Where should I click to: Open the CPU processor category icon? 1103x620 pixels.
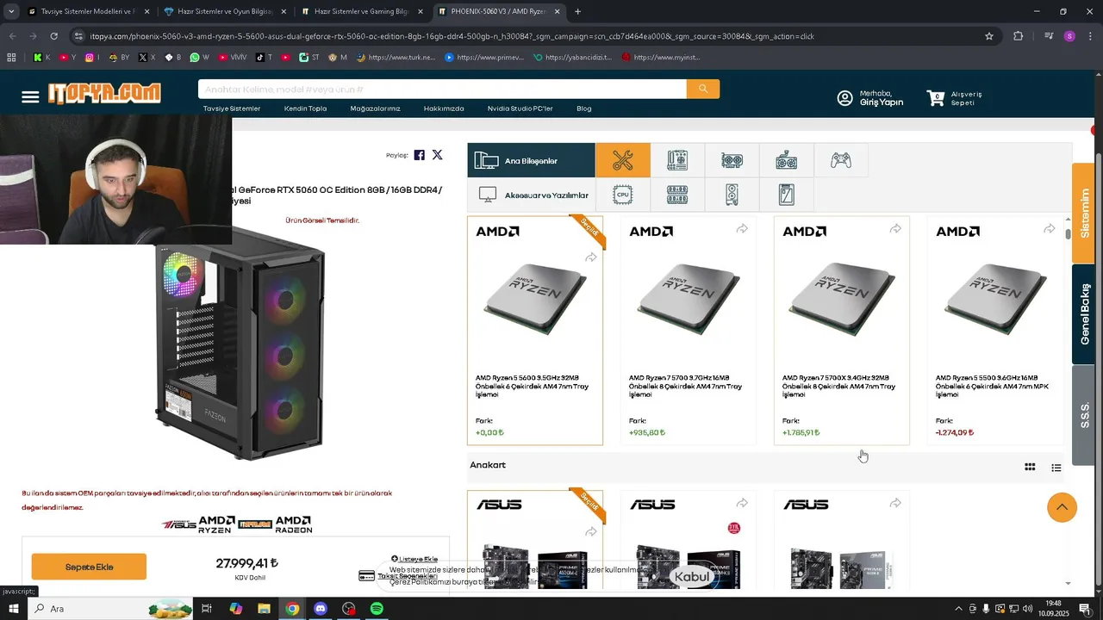tap(623, 195)
